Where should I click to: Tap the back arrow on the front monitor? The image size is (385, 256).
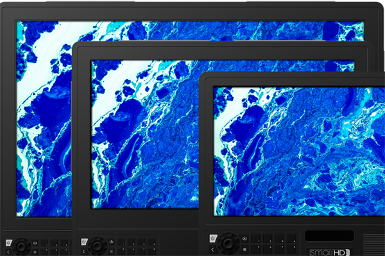212,250
